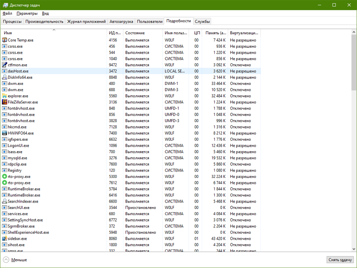This screenshot has width=357, height=268.
Task: Select the dwm.exe row with PID 480
Action: click(131, 84)
